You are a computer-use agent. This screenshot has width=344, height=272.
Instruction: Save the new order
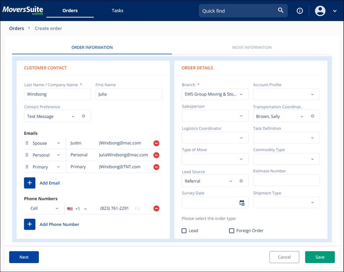click(x=320, y=257)
